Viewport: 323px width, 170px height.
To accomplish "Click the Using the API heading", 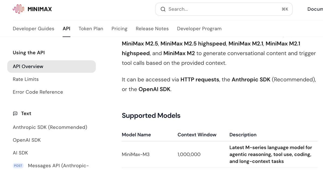I will click(x=29, y=53).
